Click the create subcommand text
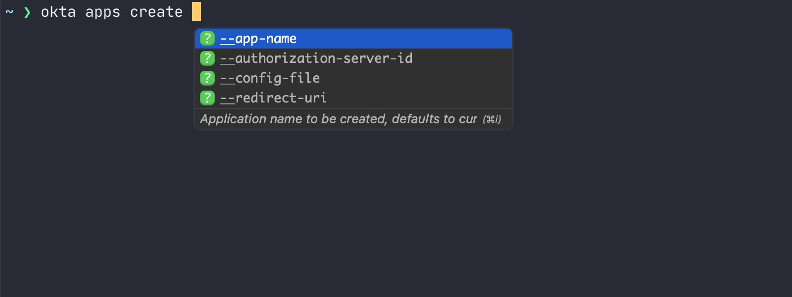This screenshot has height=297, width=792. 157,11
